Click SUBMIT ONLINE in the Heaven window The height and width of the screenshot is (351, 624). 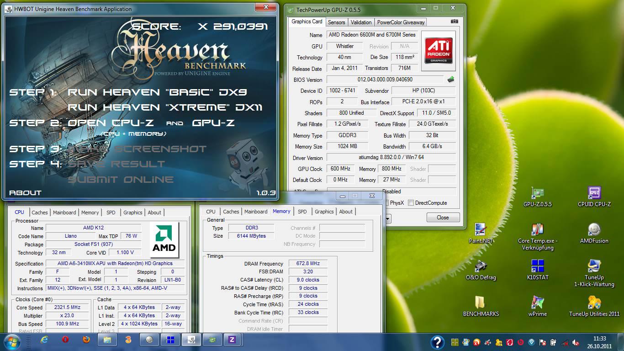click(121, 180)
